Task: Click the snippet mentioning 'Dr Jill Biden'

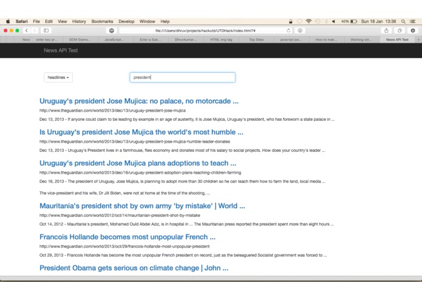Action: click(x=124, y=193)
